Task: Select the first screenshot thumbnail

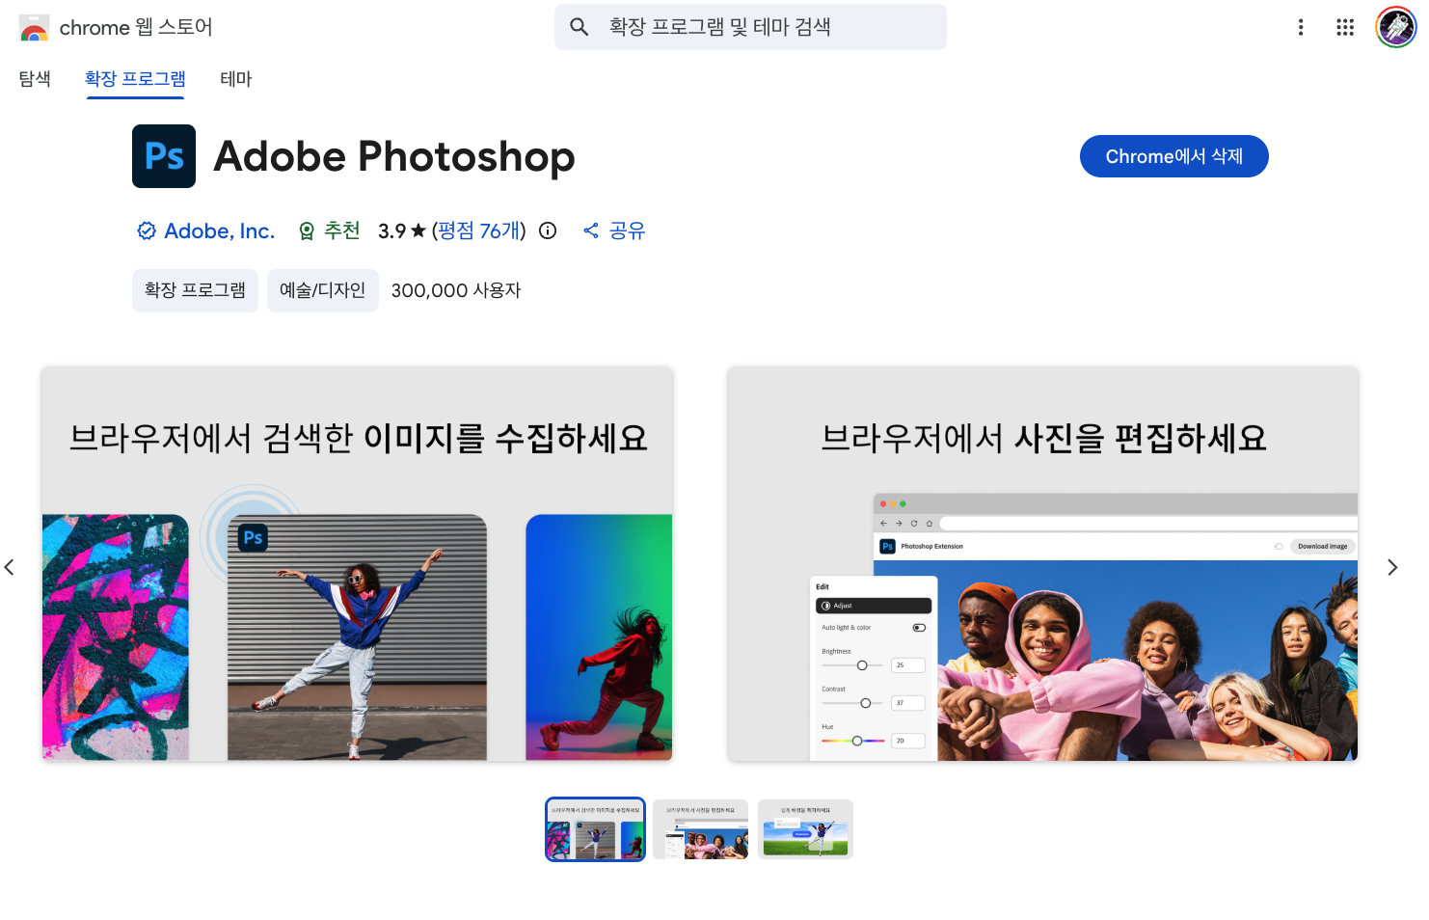Action: point(595,829)
